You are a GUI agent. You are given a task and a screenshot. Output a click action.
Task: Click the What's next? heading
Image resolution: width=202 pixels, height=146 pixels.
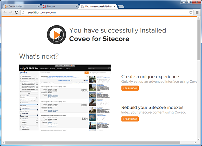39,57
